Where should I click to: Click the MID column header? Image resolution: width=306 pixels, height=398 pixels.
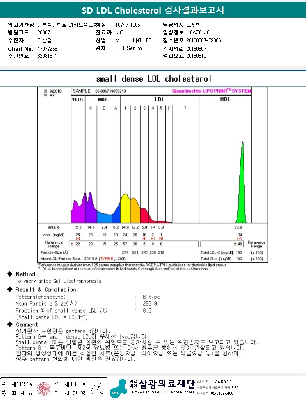tap(102, 99)
